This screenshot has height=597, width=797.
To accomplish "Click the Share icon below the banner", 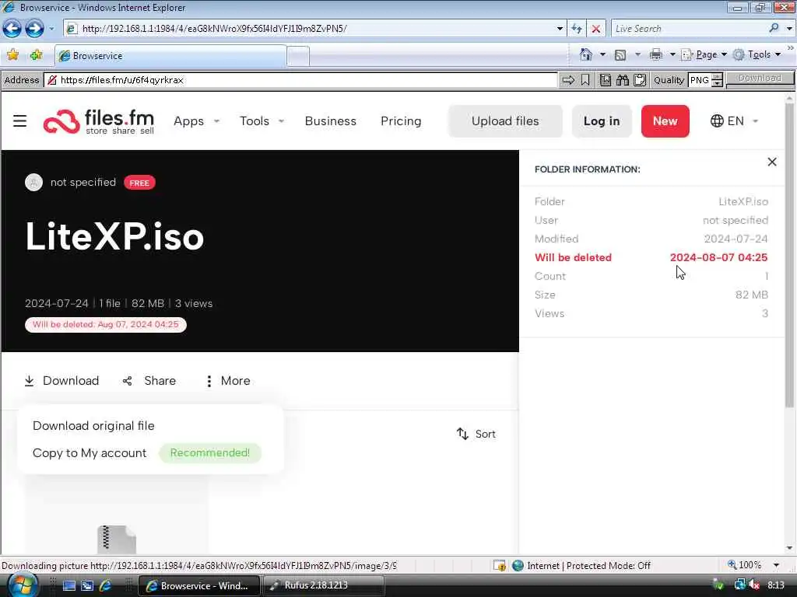I will tap(127, 381).
